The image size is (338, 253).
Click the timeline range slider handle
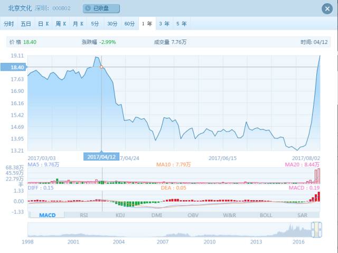[x=316, y=230]
